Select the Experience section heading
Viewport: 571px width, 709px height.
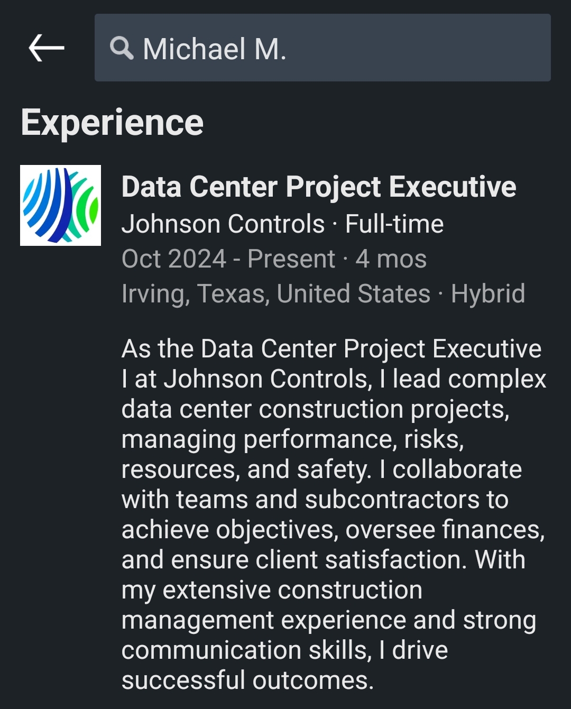(x=112, y=123)
